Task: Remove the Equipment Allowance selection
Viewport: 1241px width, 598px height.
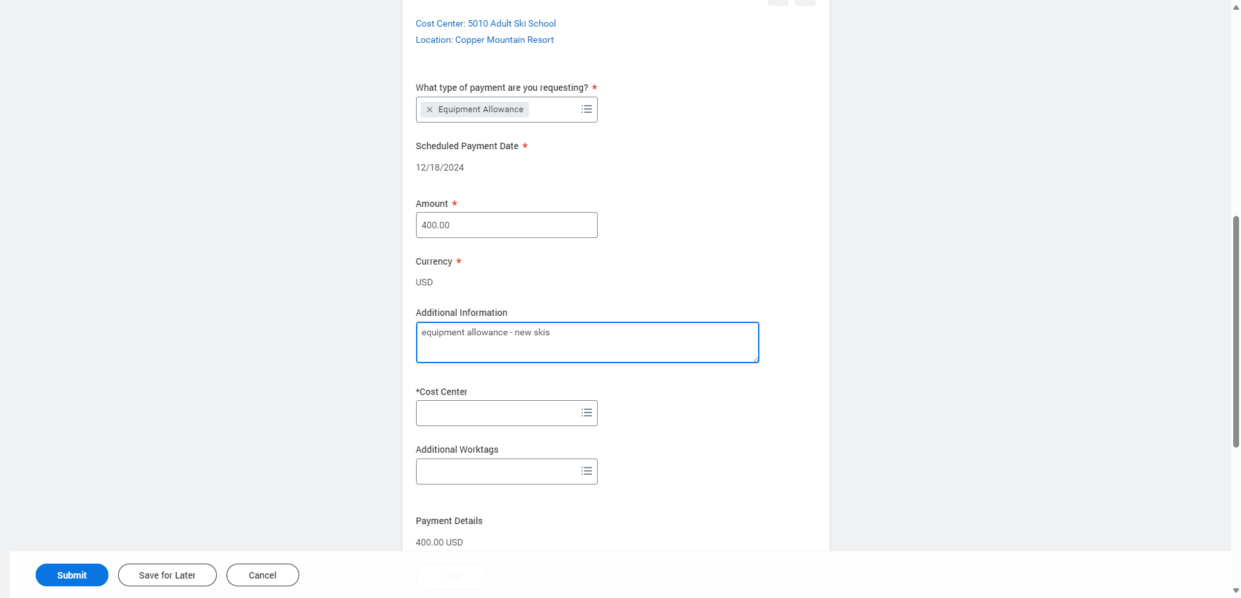Action: [429, 110]
